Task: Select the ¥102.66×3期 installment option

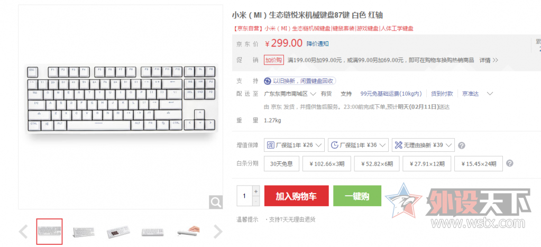Action: click(x=327, y=164)
